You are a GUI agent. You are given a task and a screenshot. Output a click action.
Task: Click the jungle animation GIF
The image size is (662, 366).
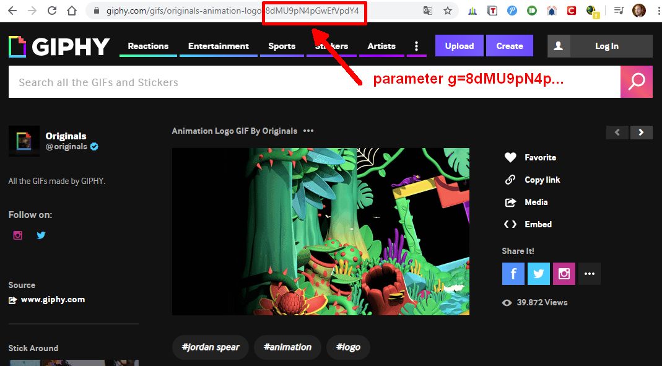click(321, 232)
